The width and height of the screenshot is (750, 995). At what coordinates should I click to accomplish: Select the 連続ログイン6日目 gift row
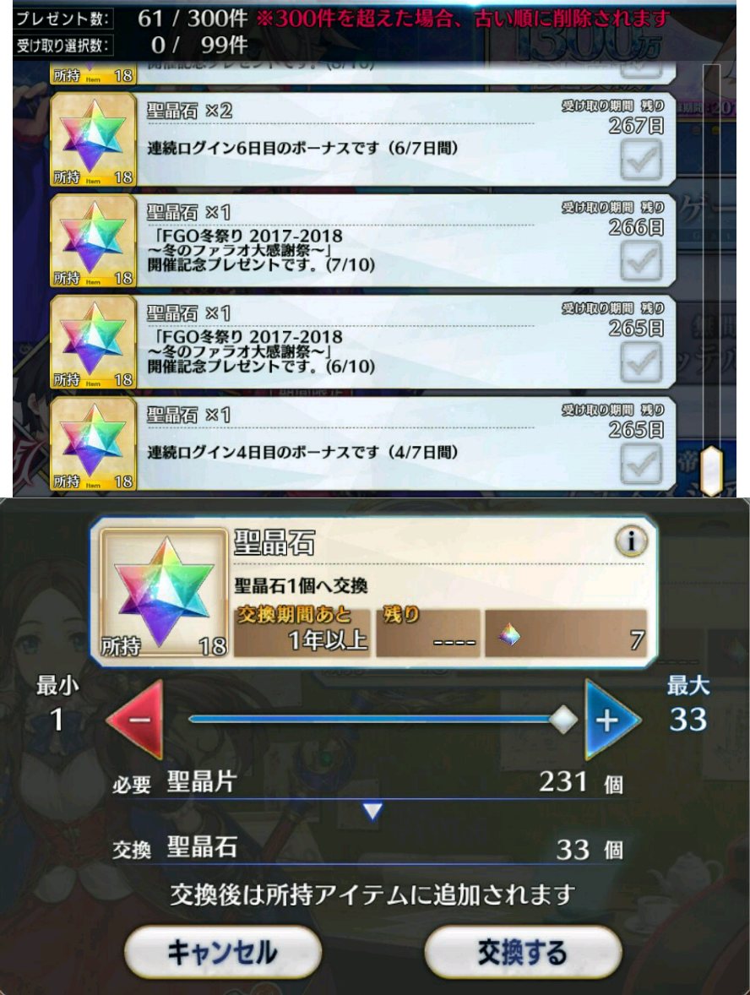363,139
